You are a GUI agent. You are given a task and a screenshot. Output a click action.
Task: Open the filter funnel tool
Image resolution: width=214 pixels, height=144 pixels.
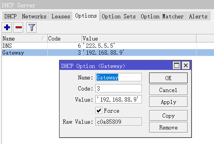31,28
